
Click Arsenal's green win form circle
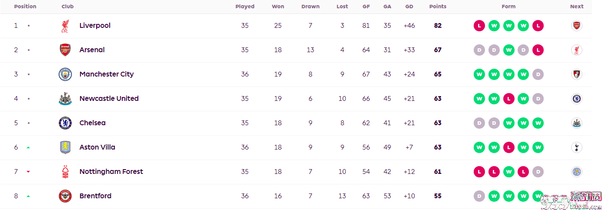coord(508,50)
